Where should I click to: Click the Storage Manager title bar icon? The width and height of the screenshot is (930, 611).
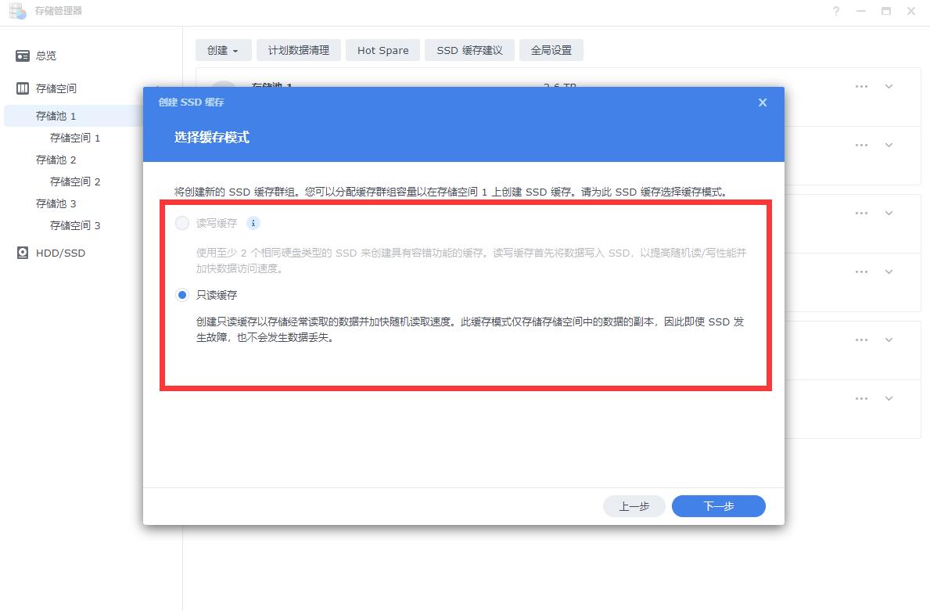(16, 11)
